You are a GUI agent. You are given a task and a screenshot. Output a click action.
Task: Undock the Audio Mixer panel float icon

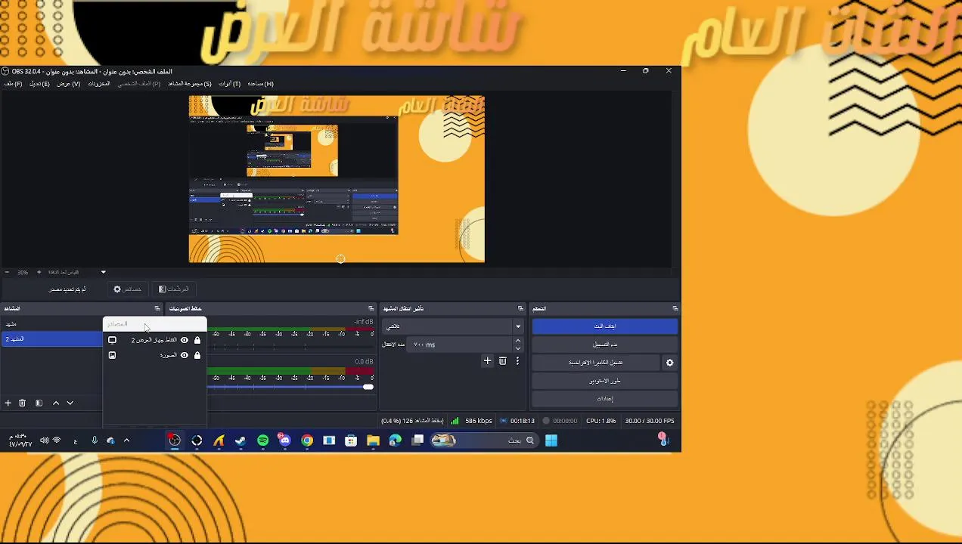[x=371, y=308]
